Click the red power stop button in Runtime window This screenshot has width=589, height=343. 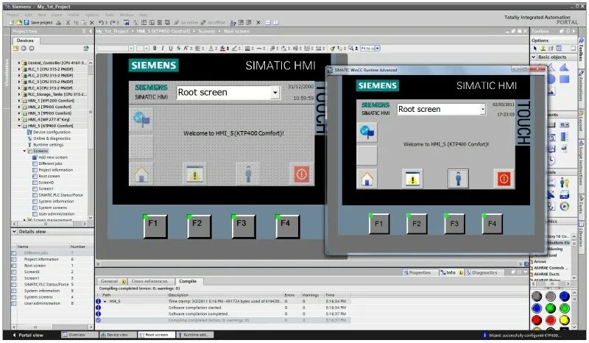tap(504, 179)
